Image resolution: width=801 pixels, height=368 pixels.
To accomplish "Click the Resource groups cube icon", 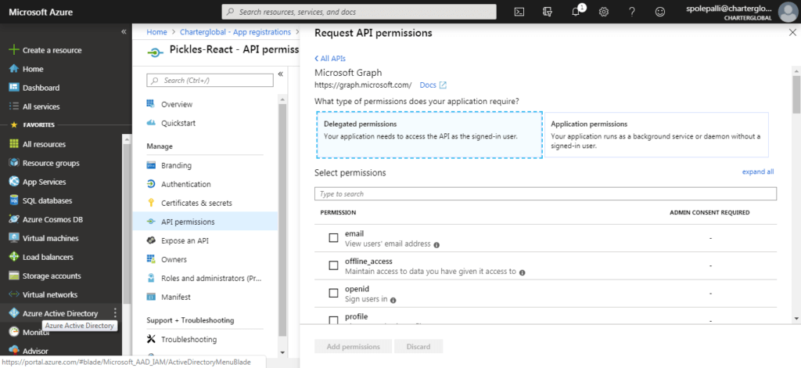I will (14, 163).
